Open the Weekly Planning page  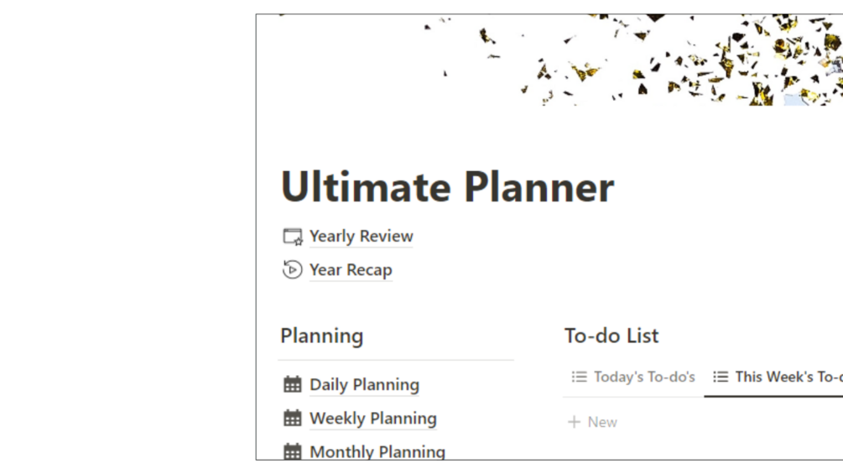pyautogui.click(x=372, y=418)
